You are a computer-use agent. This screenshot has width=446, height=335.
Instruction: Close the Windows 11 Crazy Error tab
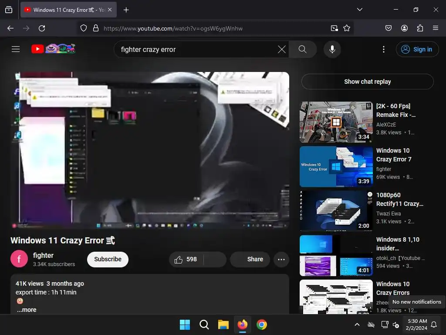tap(110, 10)
